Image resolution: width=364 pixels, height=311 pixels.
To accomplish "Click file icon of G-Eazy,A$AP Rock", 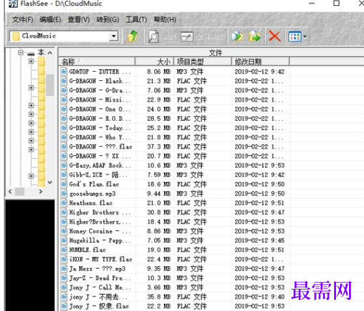I will [64, 165].
